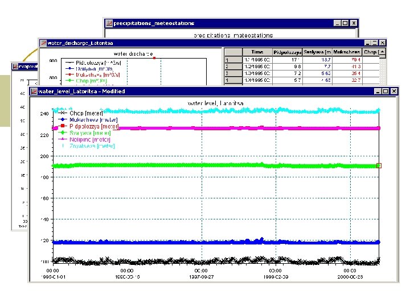Click the 2000-06-23 date label on the time axis
The width and height of the screenshot is (410, 307).
click(x=350, y=277)
